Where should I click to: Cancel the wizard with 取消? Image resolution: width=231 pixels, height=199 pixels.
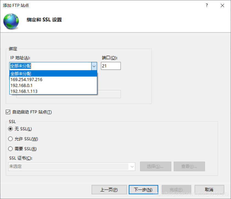coord(209,190)
